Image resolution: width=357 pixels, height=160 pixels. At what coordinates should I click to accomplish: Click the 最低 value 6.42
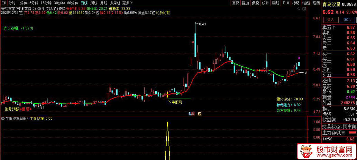(351, 92)
